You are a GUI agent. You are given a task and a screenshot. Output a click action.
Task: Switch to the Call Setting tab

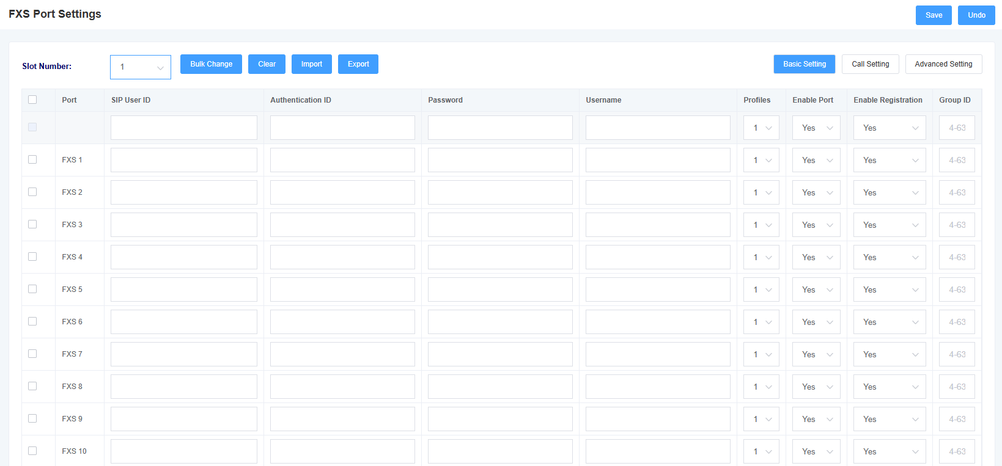(x=871, y=64)
